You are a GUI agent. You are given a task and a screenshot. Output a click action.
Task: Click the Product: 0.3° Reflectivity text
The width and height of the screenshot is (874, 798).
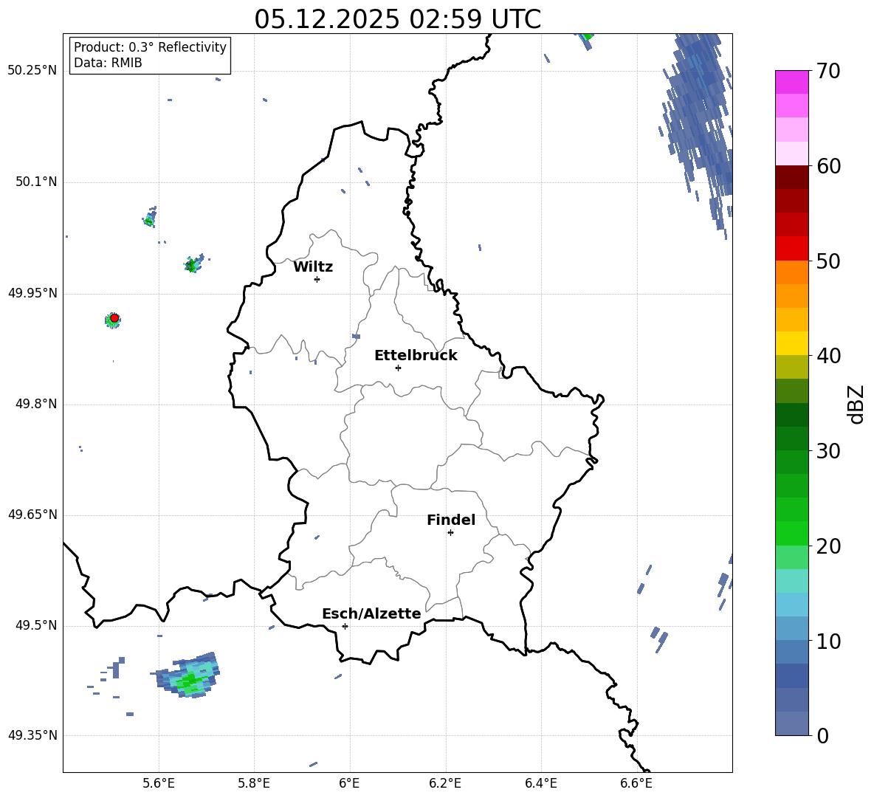click(x=150, y=47)
